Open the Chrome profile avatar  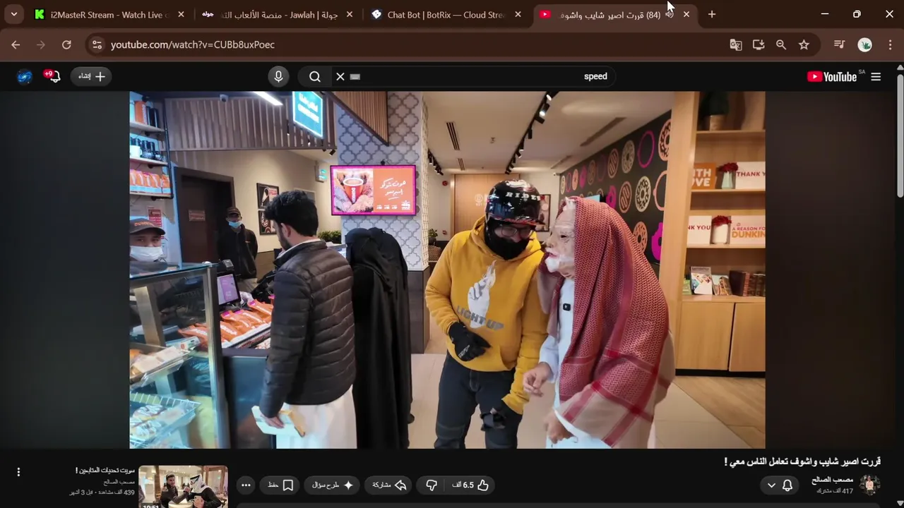point(864,44)
